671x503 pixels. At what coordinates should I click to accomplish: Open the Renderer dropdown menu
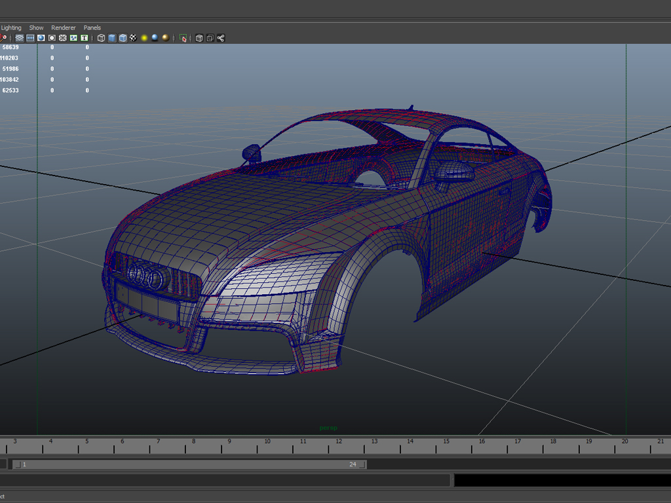[64, 28]
